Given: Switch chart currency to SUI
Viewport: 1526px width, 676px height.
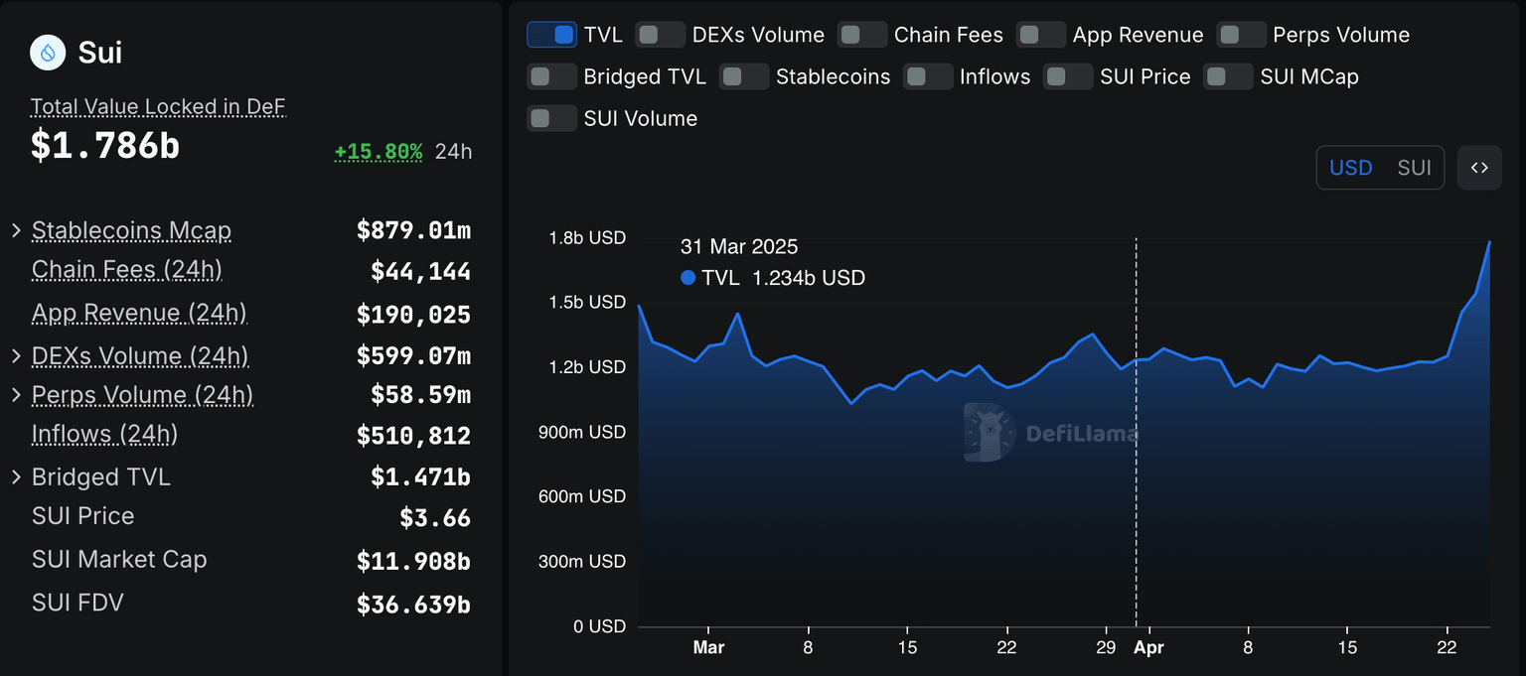Looking at the screenshot, I should point(1414,168).
